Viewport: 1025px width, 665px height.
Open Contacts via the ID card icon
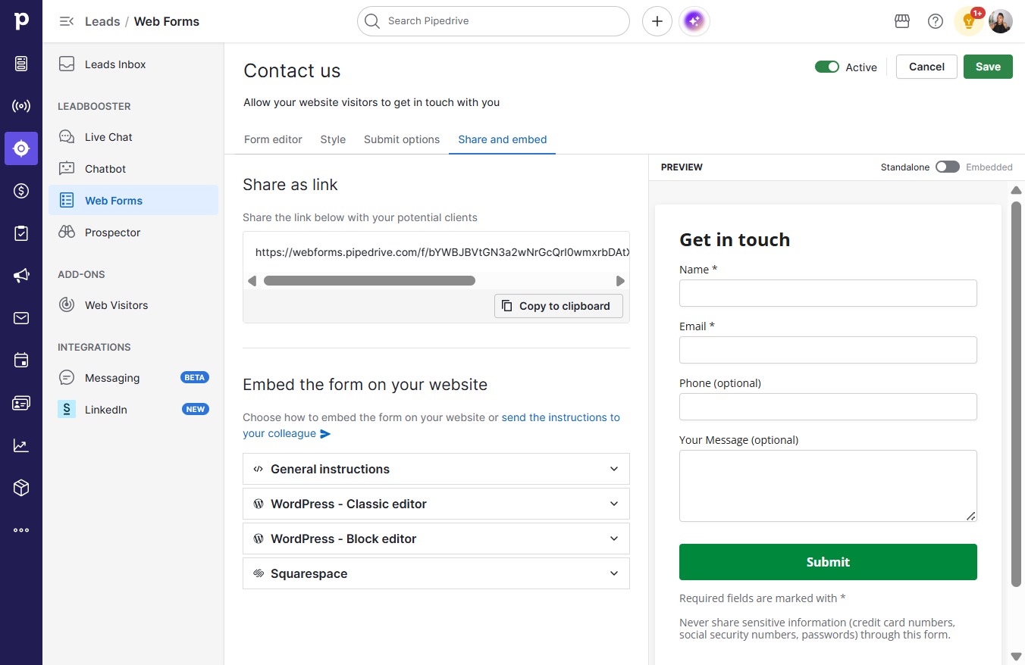(21, 403)
